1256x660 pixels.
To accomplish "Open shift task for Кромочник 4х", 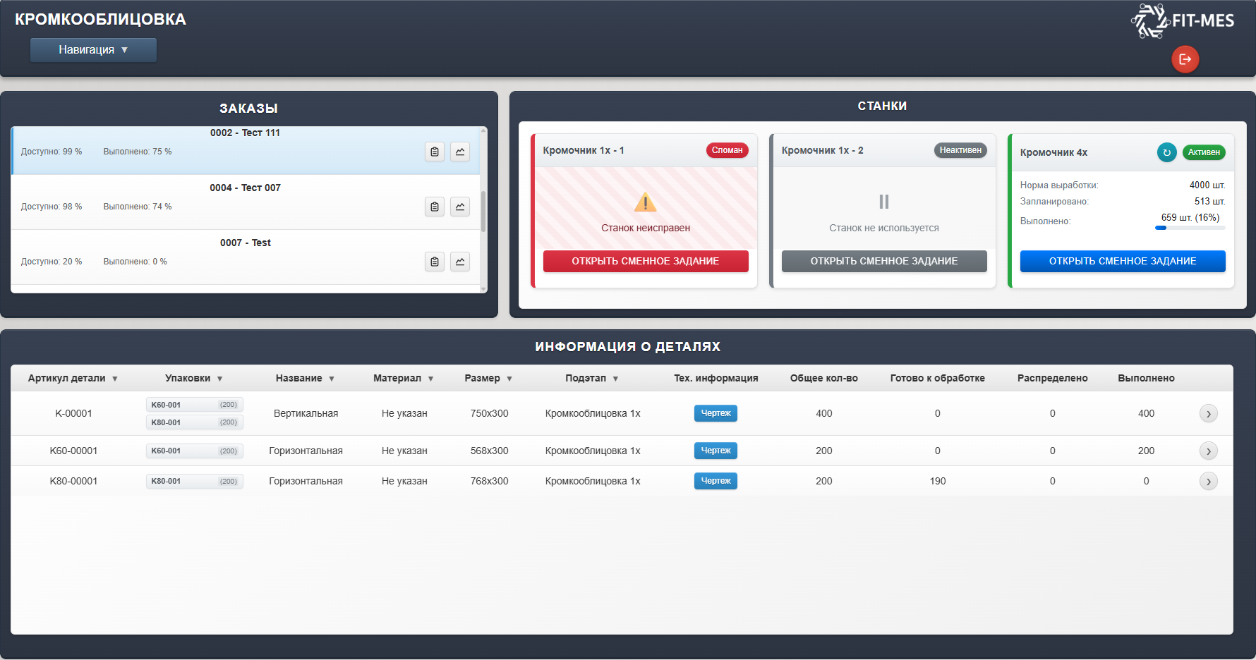I will pos(1122,261).
